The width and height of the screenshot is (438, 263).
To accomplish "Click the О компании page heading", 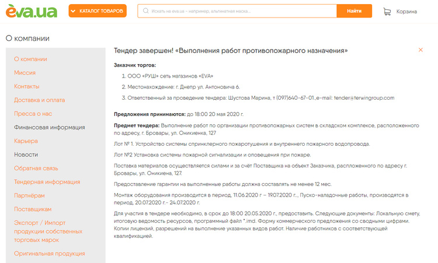I will 27,38.
